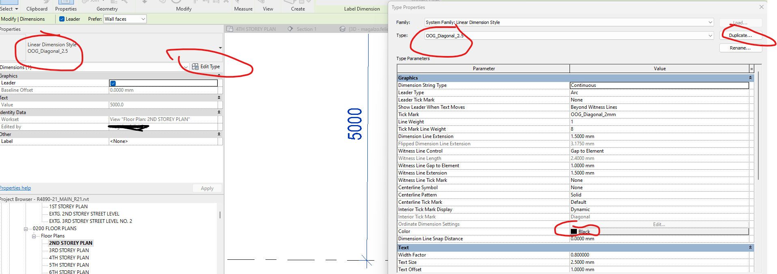Viewport: 777px width, 274px height.
Task: Select 2ND STOREY PLAN in Project Browser
Action: click(71, 243)
